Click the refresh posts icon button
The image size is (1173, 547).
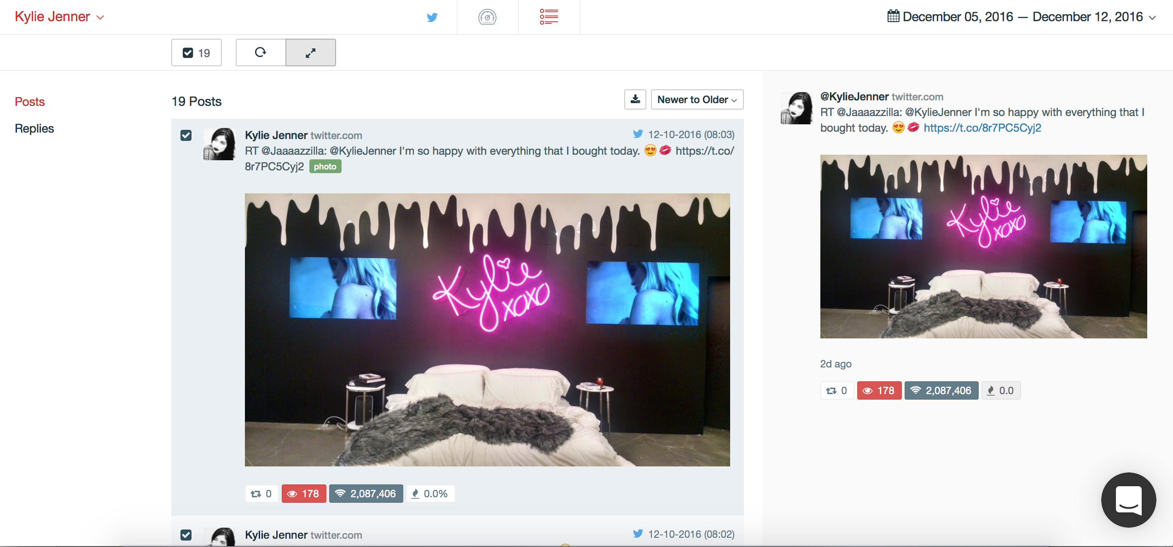coord(261,52)
